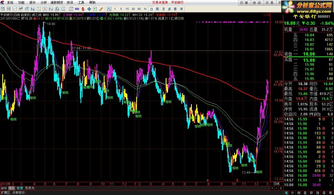Open the 分析 menu

click(44, 2)
